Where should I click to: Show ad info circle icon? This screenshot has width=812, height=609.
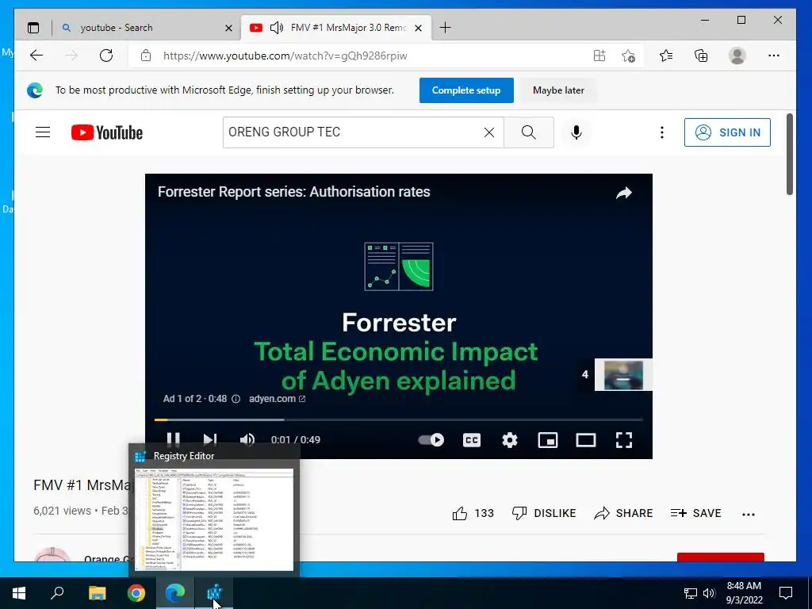coord(236,399)
